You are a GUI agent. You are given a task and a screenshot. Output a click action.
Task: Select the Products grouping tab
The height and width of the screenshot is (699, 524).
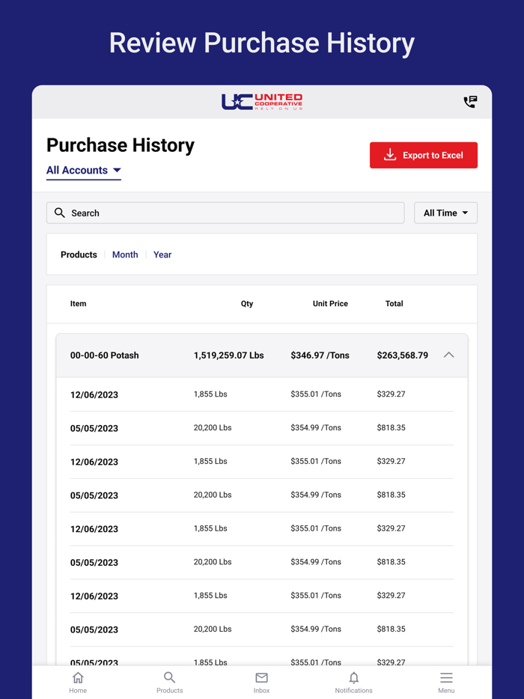pyautogui.click(x=79, y=254)
